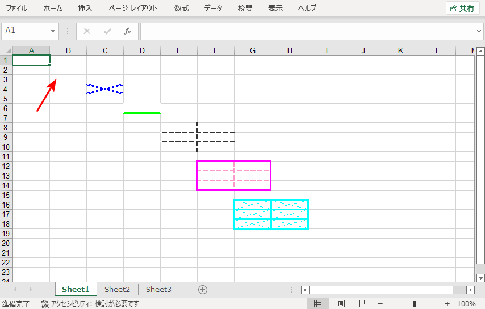Switch to the 数式 tab
The width and height of the screenshot is (485, 309).
(x=181, y=9)
